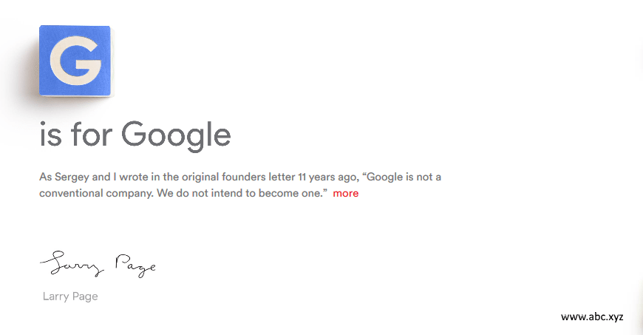The width and height of the screenshot is (643, 335).
Task: Click the "is for Google" heading
Action: [x=135, y=135]
